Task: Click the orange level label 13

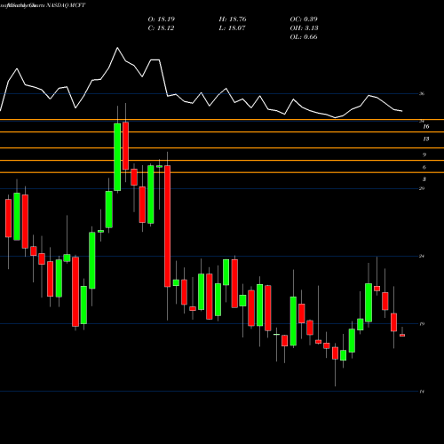Action: click(426, 139)
